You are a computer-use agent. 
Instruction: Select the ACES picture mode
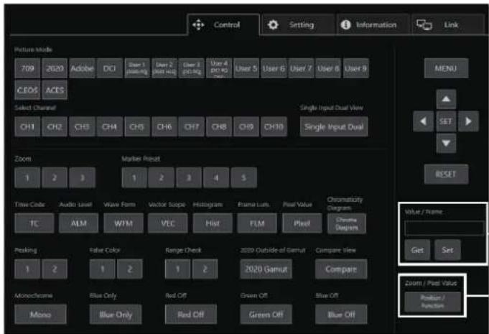(x=55, y=90)
